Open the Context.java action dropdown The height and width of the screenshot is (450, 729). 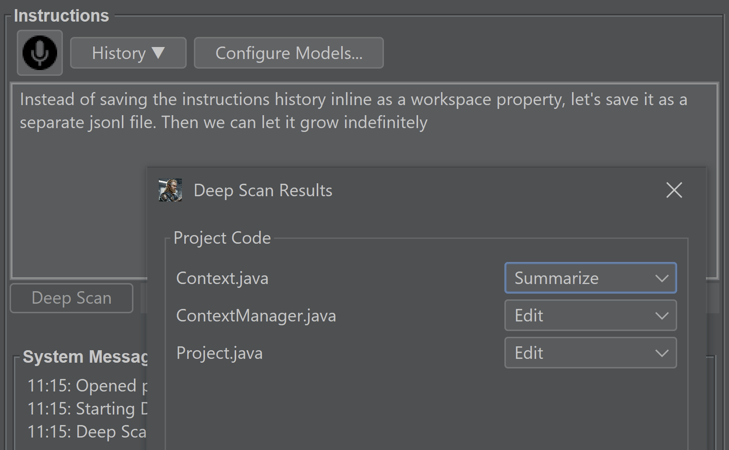590,278
